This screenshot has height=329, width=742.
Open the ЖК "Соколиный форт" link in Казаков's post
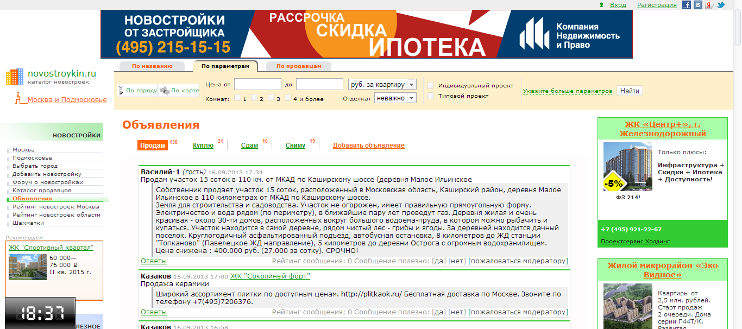[270, 276]
